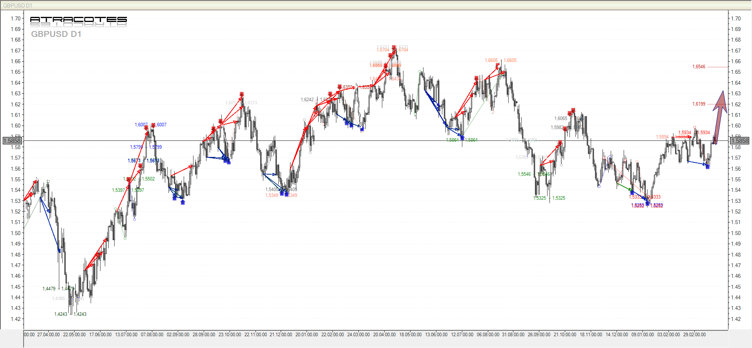Viewport: 752px width, 348px height.
Task: Click the 21.12:00.00 date on time axis
Action: click(x=281, y=335)
